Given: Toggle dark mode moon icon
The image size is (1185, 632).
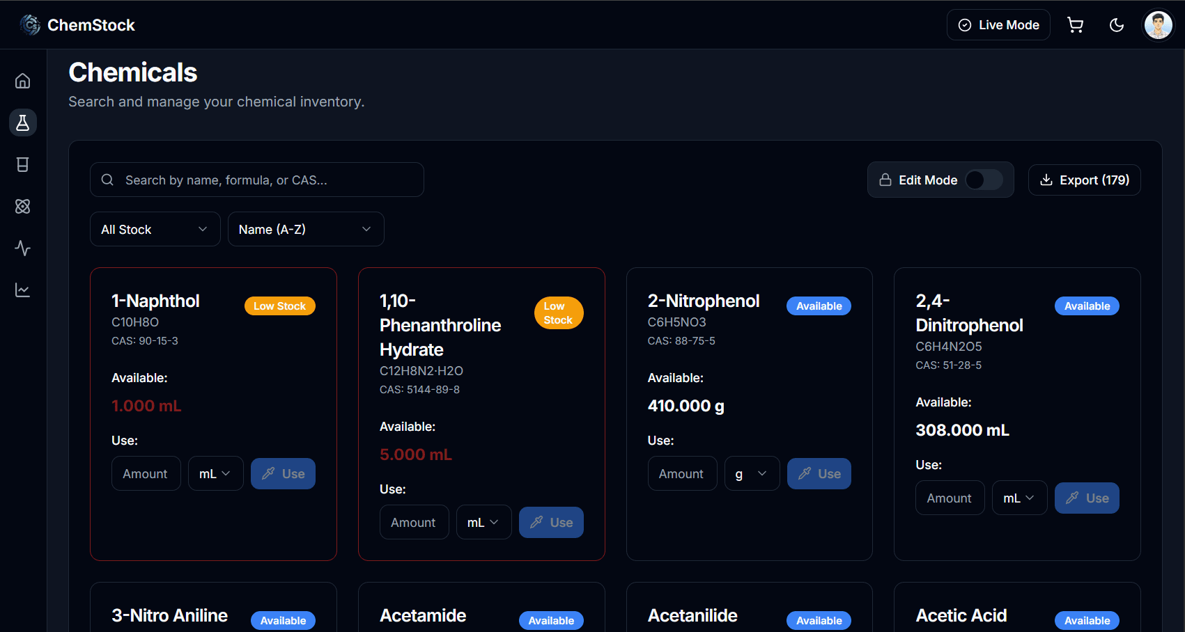Looking at the screenshot, I should (1117, 25).
